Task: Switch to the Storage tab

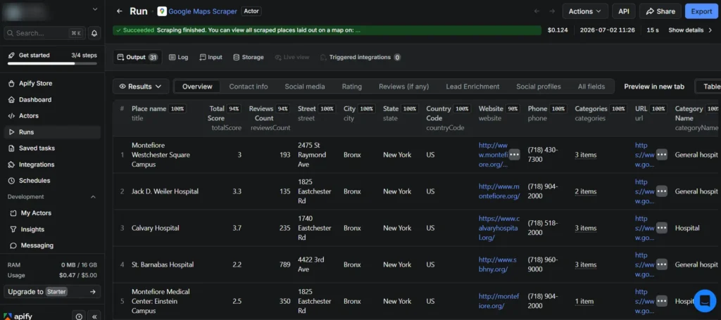Action: [x=249, y=58]
